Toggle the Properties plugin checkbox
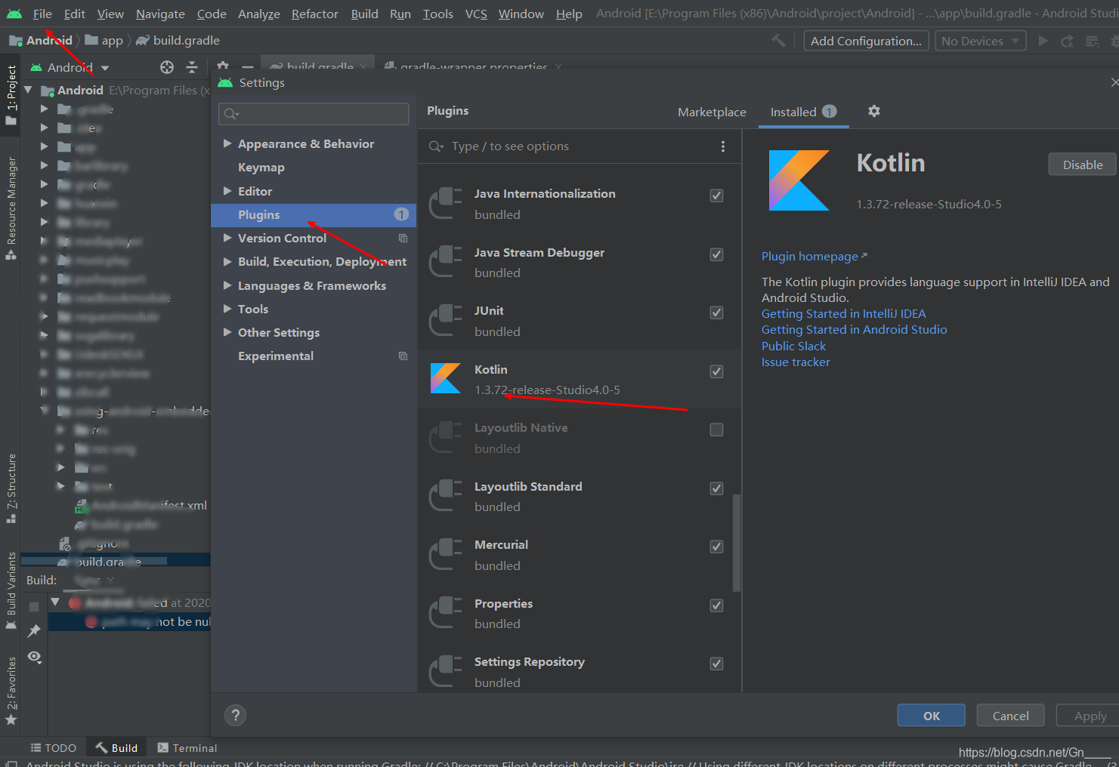Screen dimensions: 1119x767 click(716, 605)
